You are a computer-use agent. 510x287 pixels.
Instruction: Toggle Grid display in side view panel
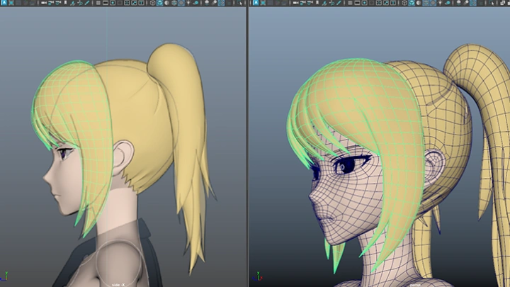[98, 3]
